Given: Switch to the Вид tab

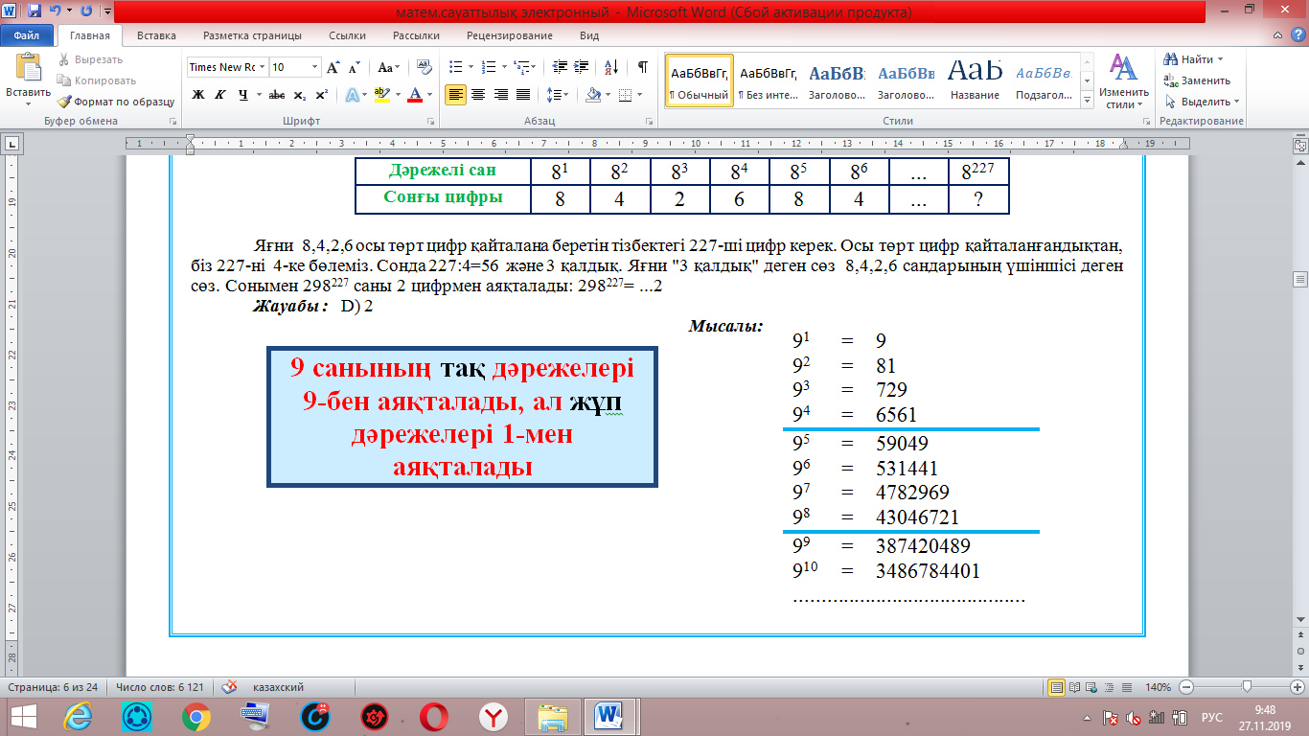Looking at the screenshot, I should [x=589, y=35].
